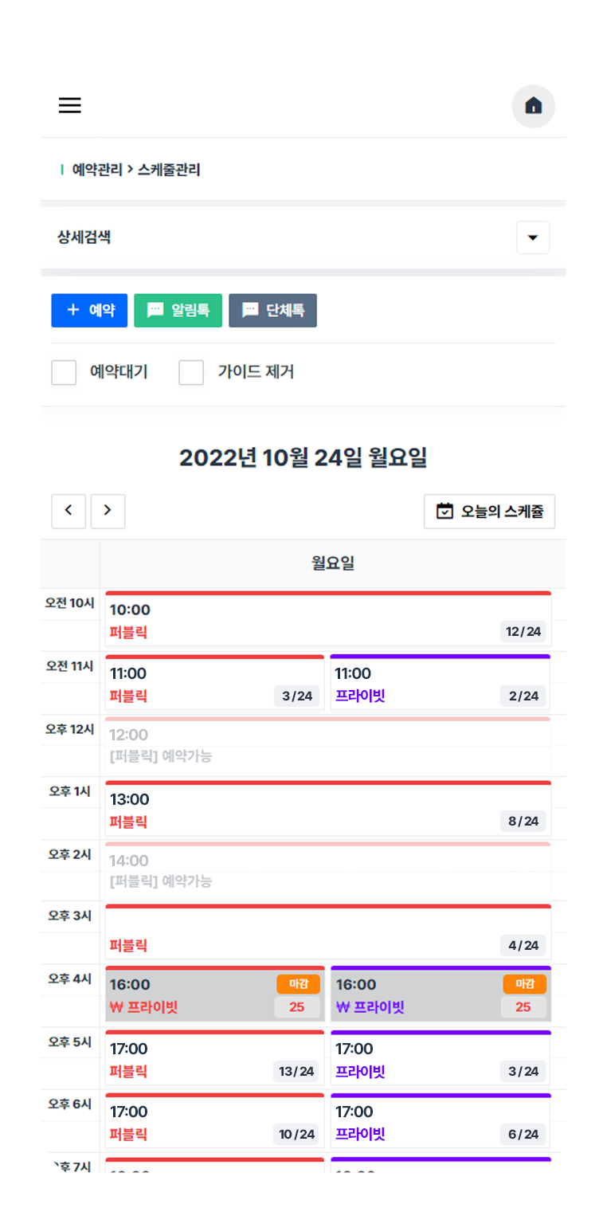Click the plus icon on 예약 button
The image size is (607, 1216).
pyautogui.click(x=72, y=310)
